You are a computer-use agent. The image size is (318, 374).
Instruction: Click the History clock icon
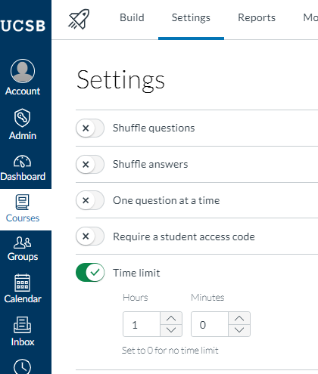tap(23, 366)
